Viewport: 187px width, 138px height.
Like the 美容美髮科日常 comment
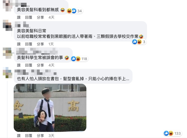(19, 44)
